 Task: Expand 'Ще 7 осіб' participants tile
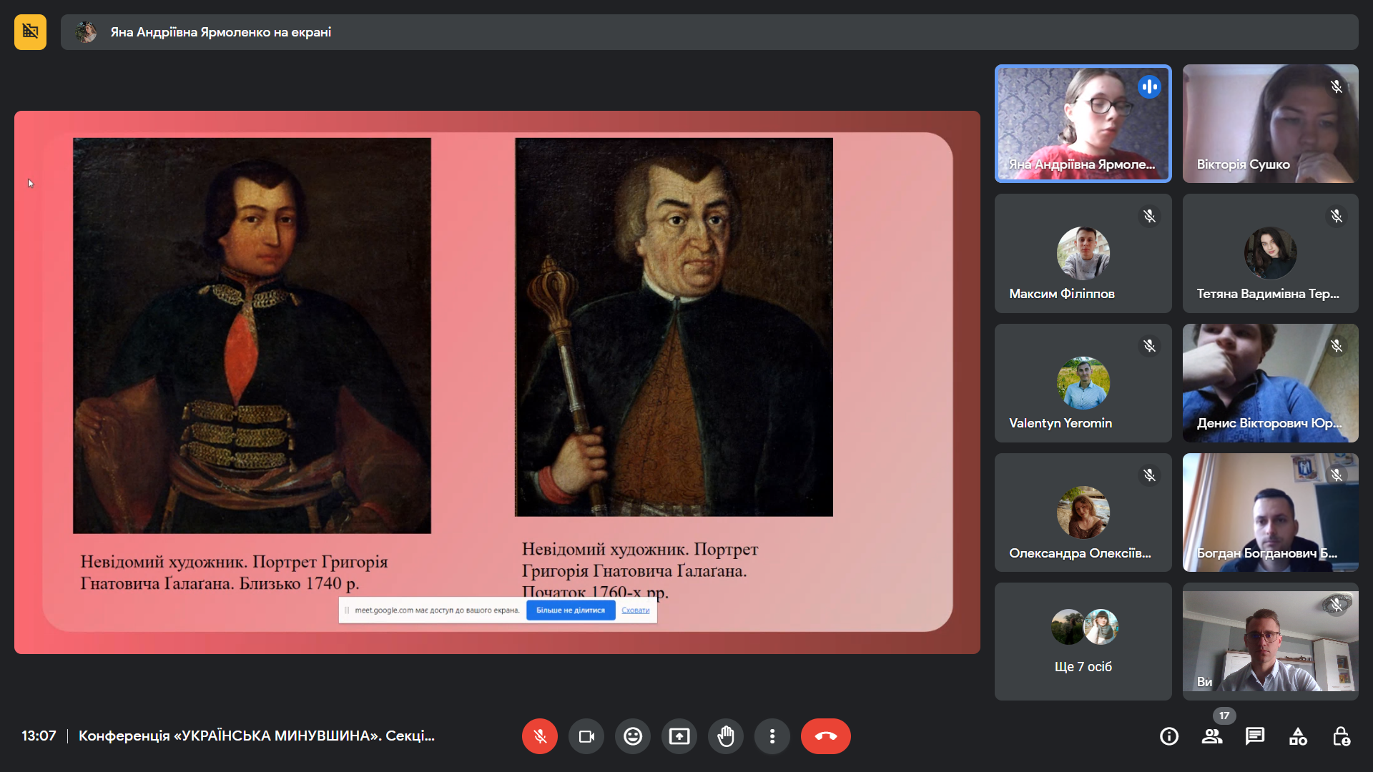click(1083, 641)
